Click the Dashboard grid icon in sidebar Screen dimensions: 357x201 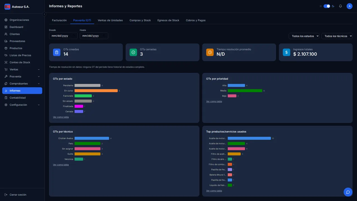click(x=6, y=27)
